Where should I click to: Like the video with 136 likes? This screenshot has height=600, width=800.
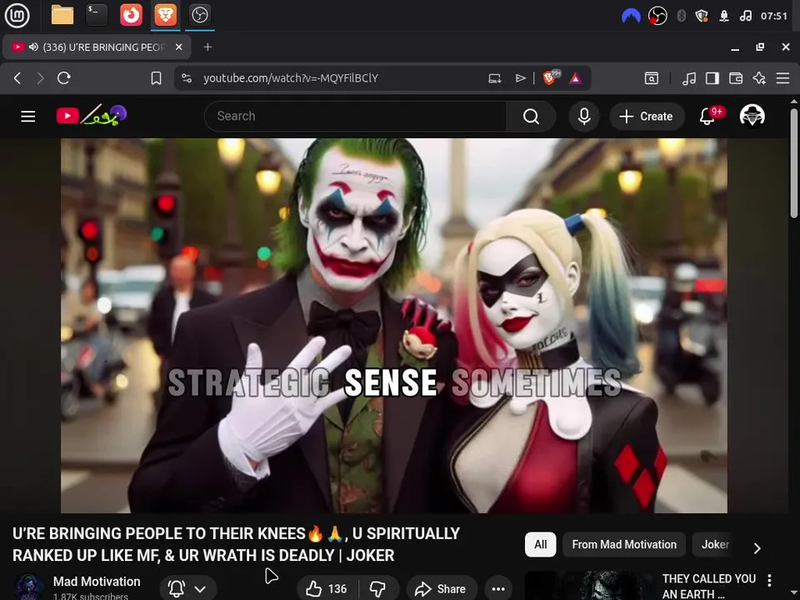point(327,589)
